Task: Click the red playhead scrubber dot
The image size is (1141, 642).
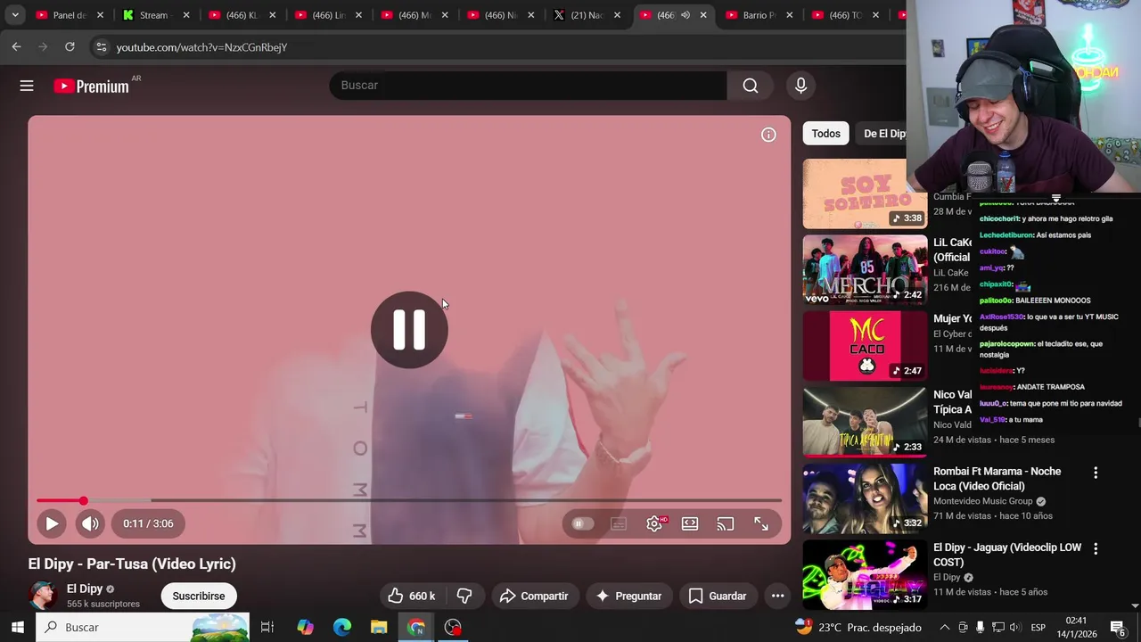Action: coord(83,501)
